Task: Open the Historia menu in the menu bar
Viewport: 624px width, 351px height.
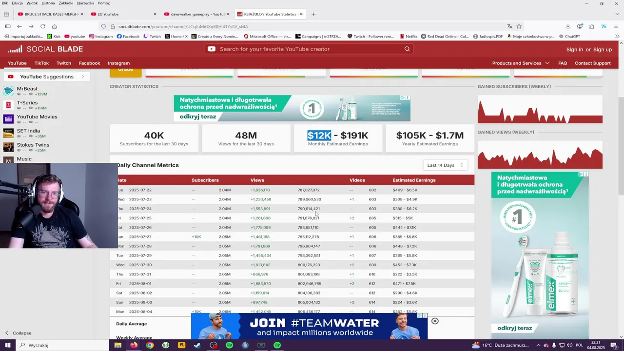Action: [x=48, y=3]
